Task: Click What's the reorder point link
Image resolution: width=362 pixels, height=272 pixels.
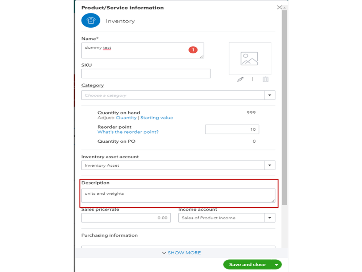Action: pos(128,132)
